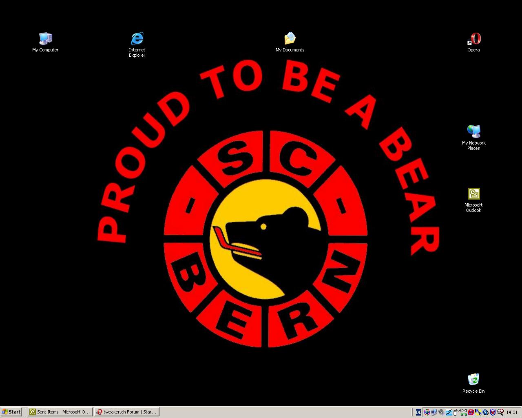Screen dimensions: 522x418
Task: Click the mouse utility tray icon
Action: point(456,412)
